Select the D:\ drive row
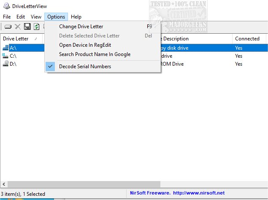Image resolution: width=268 pixels, height=200 pixels. (13, 64)
